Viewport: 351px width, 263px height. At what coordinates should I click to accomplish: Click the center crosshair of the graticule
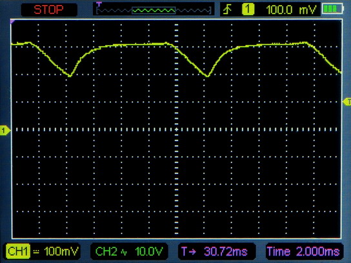pos(176,130)
